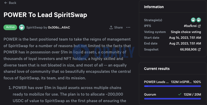The image size is (207, 105).
Task: Click the second strategy ghost icon
Action: [x=199, y=20]
